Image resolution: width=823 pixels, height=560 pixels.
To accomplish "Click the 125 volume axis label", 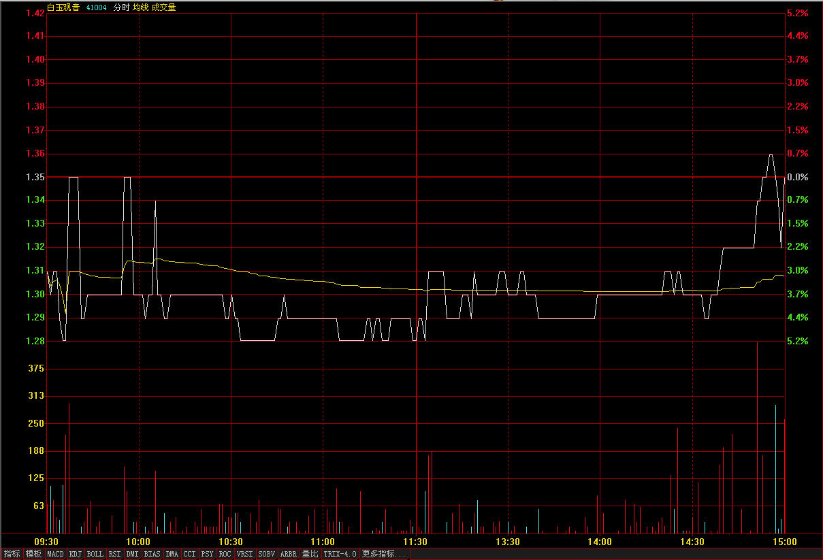I will [37, 478].
